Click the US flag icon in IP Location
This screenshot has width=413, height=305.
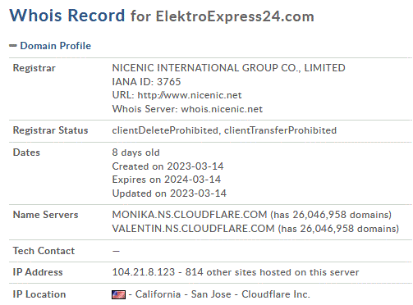tap(119, 294)
